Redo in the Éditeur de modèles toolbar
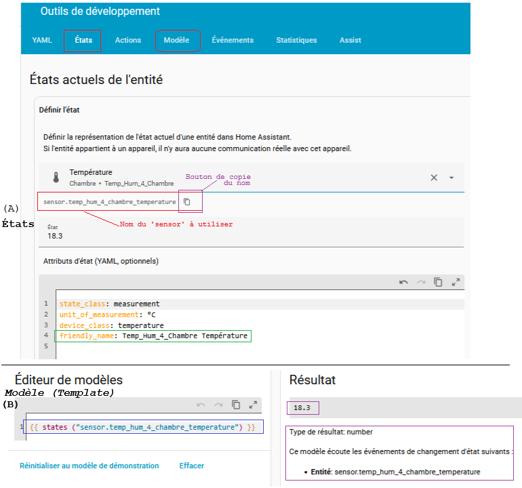The height and width of the screenshot is (488, 522). coord(218,405)
